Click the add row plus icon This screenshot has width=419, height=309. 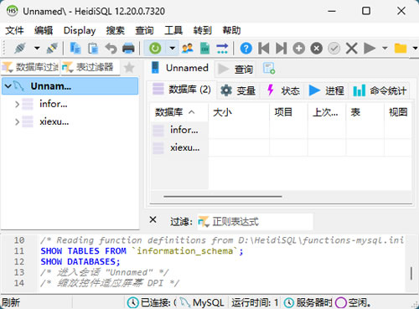298,49
